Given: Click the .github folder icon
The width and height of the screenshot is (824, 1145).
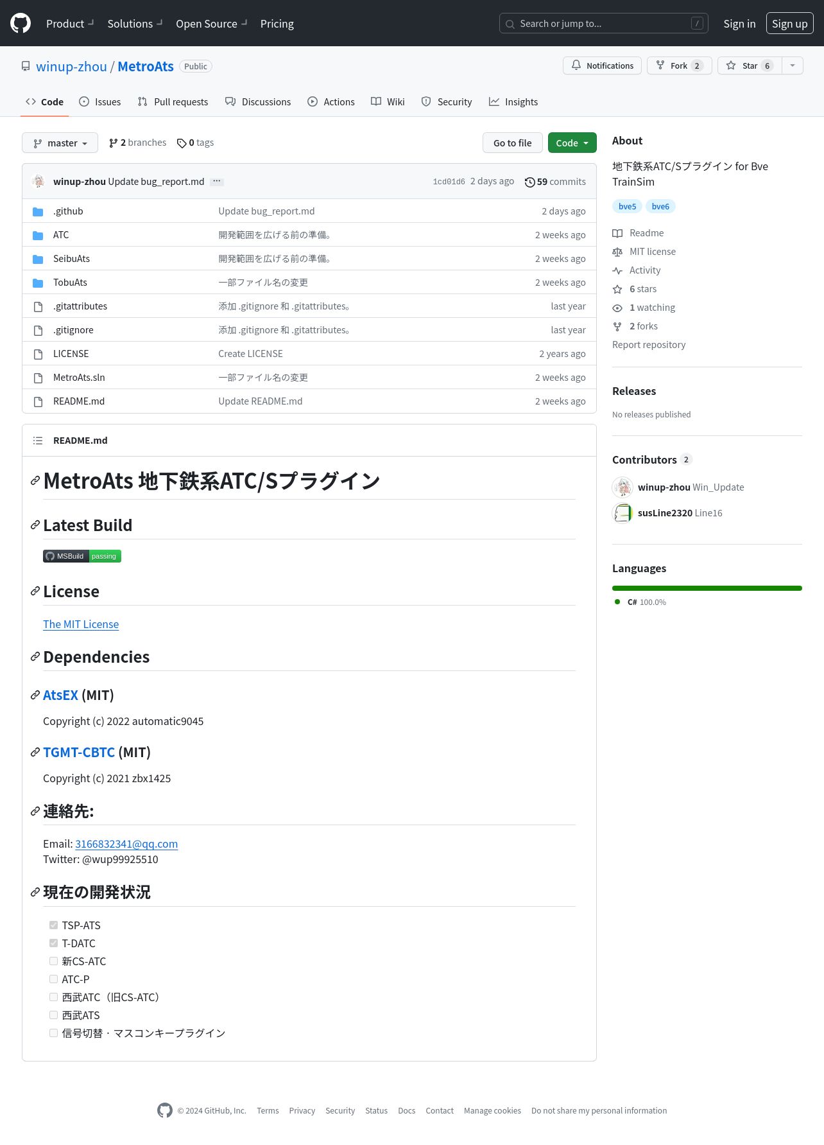Looking at the screenshot, I should (38, 211).
